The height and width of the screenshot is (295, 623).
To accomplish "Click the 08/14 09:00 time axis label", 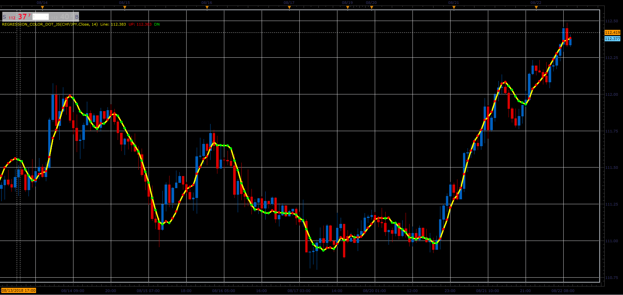I will pyautogui.click(x=73, y=291).
